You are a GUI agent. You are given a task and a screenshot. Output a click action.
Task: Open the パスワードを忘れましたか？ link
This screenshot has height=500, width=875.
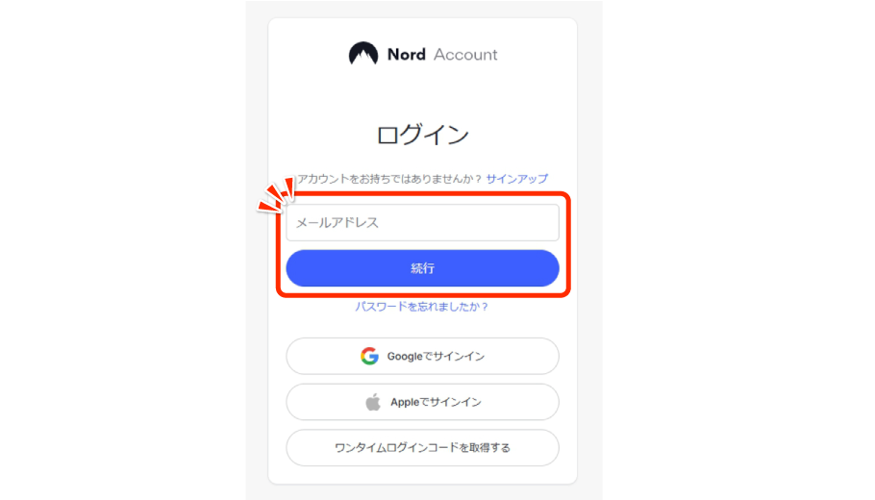click(x=422, y=307)
